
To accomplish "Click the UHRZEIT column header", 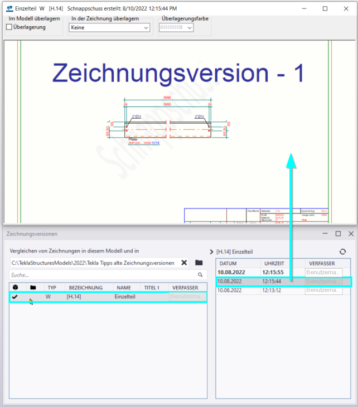I will [x=274, y=264].
